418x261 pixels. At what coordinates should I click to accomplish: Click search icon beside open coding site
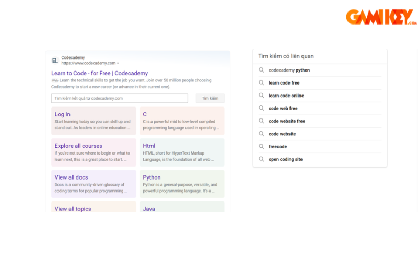pos(262,159)
